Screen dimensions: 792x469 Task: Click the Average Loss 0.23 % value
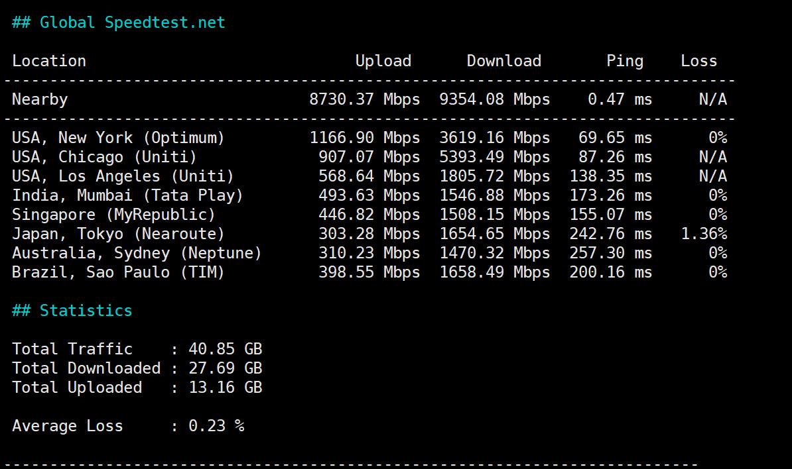tap(216, 426)
